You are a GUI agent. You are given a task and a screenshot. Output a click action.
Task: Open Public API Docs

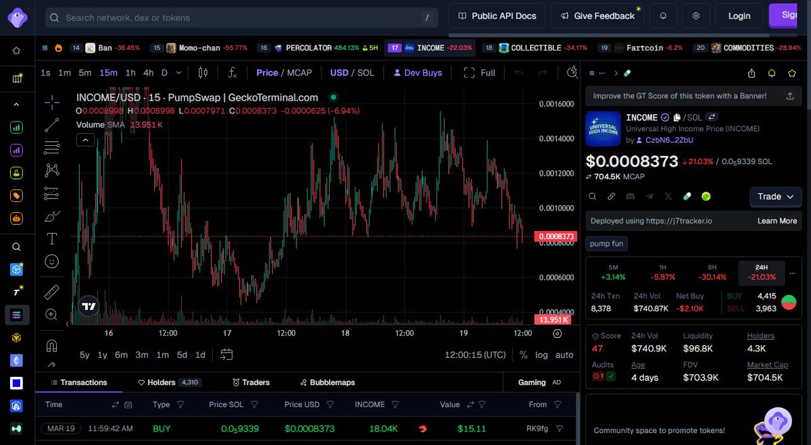coord(497,16)
